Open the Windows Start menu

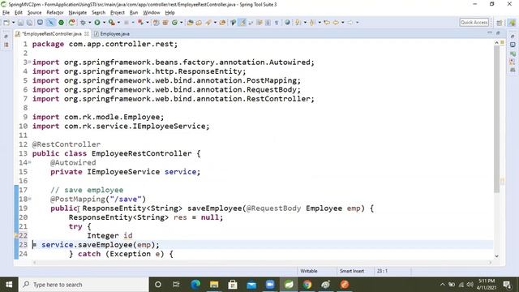(9, 285)
